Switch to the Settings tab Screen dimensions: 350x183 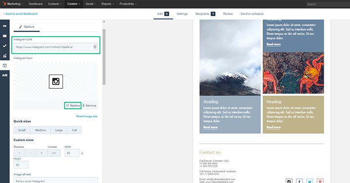pos(182,14)
